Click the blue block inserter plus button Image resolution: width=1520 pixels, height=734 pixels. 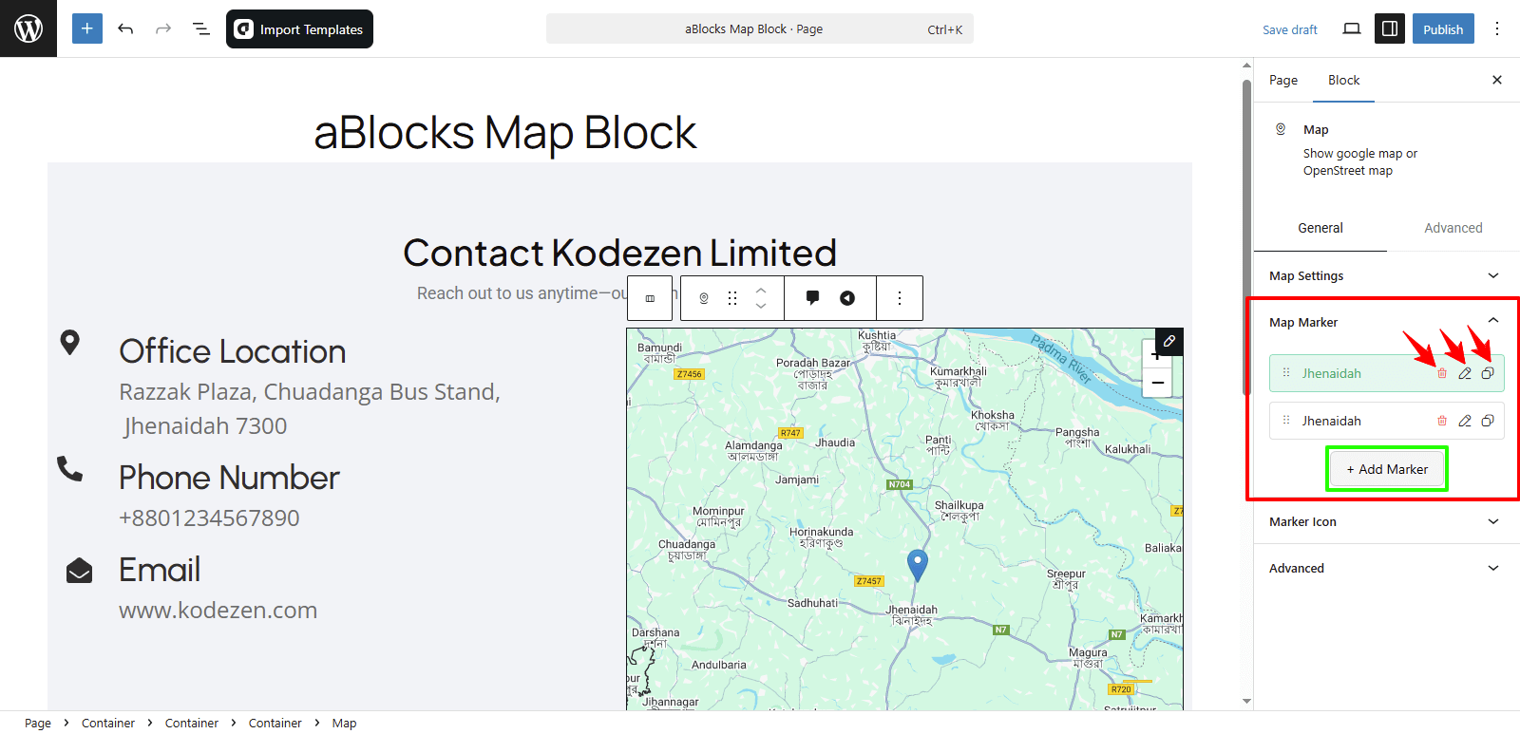point(87,28)
